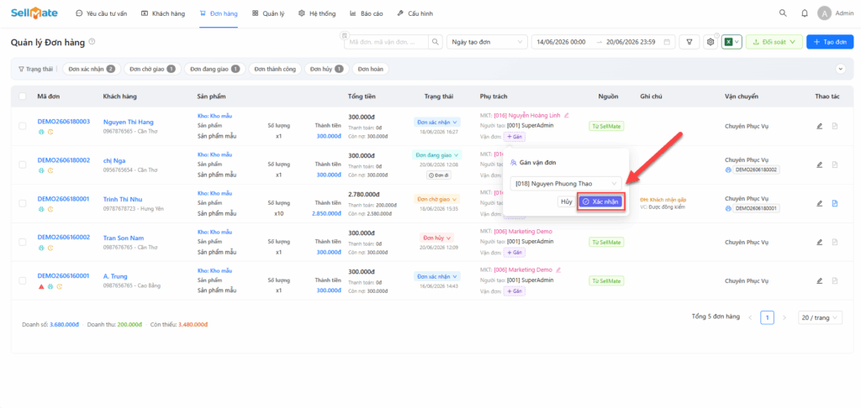Go to pagination page 1

click(x=767, y=317)
